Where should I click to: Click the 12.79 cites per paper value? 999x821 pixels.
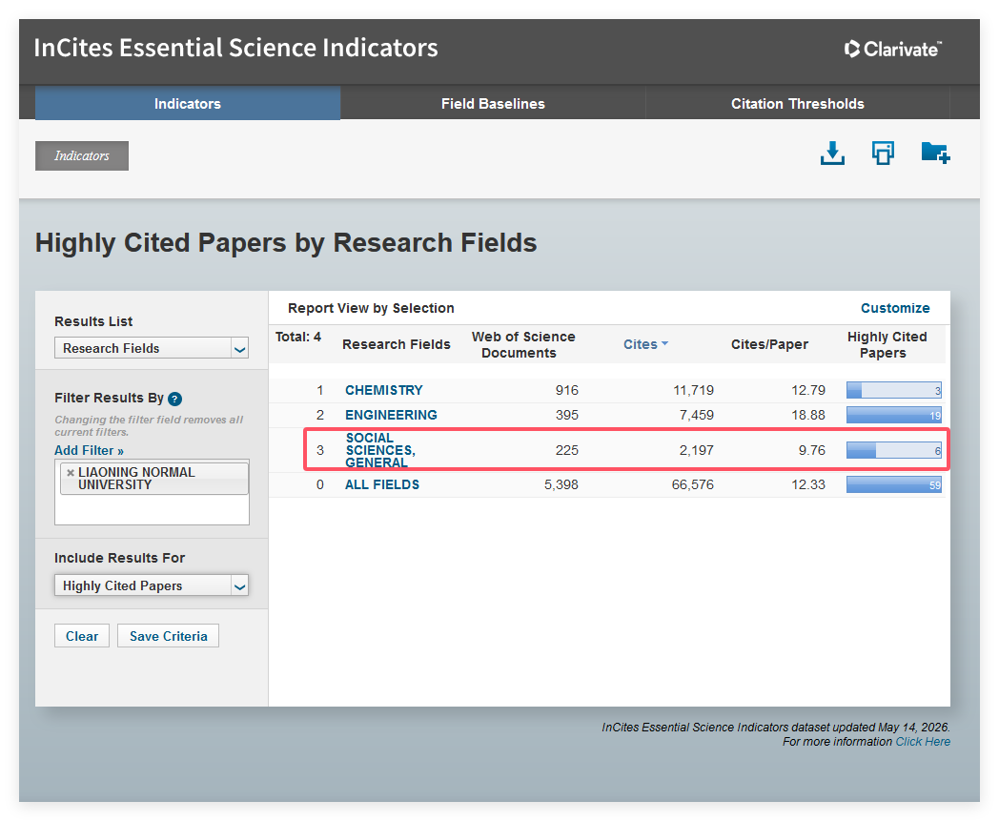[x=807, y=390]
